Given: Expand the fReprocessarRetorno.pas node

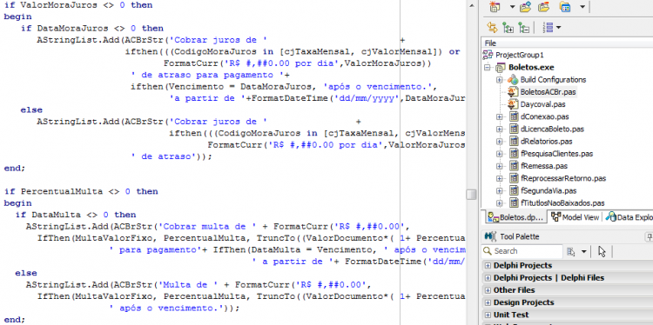Looking at the screenshot, I should click(500, 179).
